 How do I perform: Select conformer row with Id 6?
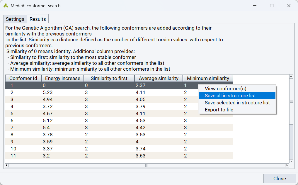click(119, 120)
